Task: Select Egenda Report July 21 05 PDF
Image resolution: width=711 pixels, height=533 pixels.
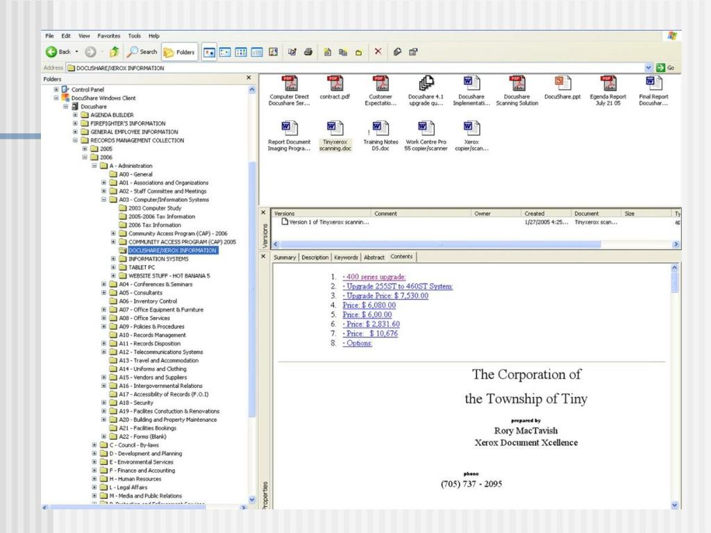Action: pos(608,91)
